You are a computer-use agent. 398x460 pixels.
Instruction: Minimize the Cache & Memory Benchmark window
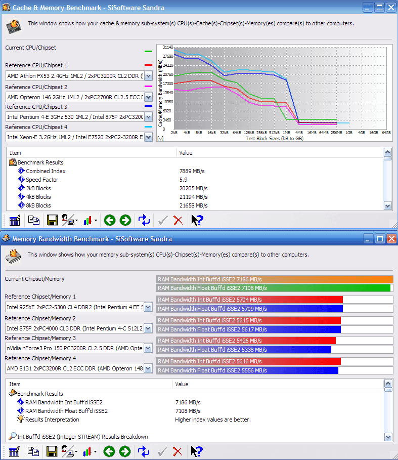pyautogui.click(x=367, y=7)
